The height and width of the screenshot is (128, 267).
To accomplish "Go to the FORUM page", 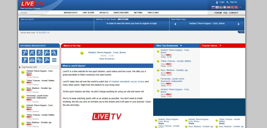I will tap(218, 13).
